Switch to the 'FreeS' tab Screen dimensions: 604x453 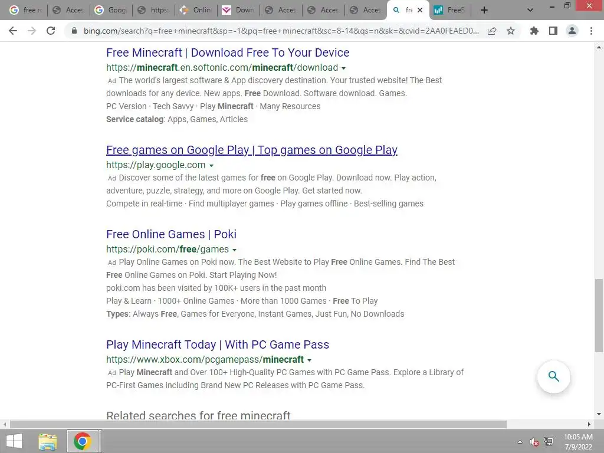click(x=450, y=10)
